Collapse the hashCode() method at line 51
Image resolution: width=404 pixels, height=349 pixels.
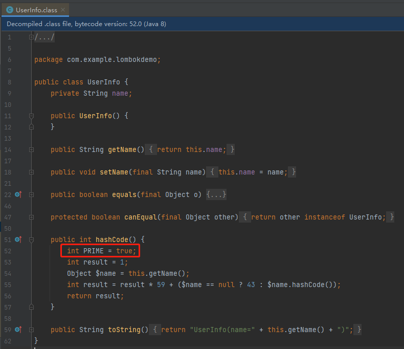[31, 239]
